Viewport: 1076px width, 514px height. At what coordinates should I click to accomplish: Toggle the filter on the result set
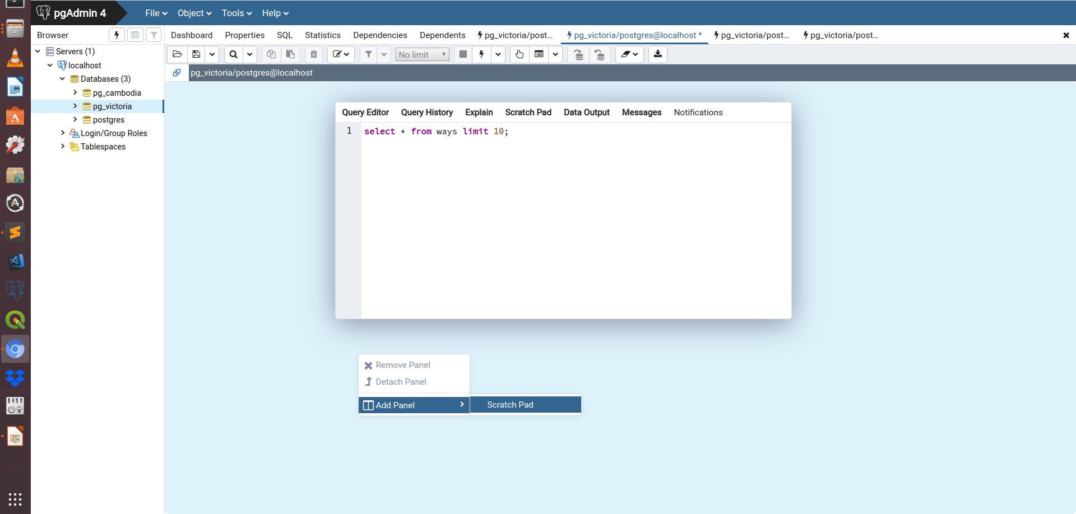click(x=368, y=54)
